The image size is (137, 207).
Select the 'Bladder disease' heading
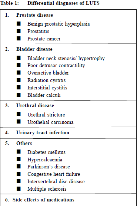(34, 49)
